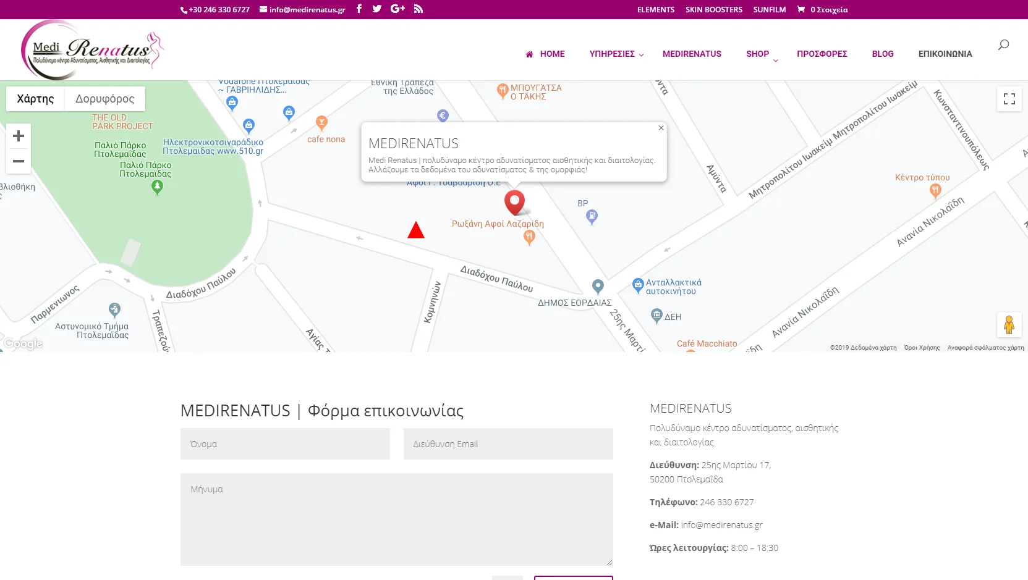Open the ΠΡΟΣΦΟΡΕΣ menu item
This screenshot has width=1028, height=580.
tap(822, 54)
